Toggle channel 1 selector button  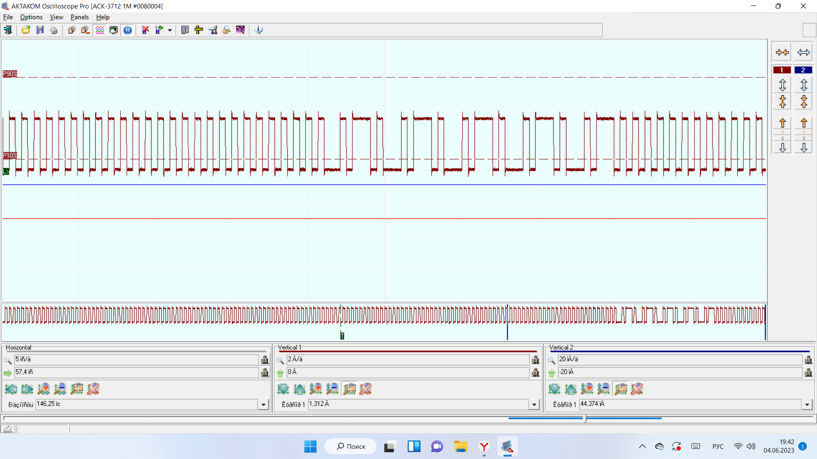pos(782,70)
